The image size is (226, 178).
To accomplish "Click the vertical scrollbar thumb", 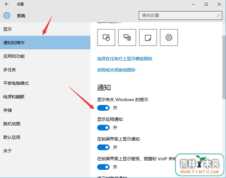I will click(x=224, y=67).
